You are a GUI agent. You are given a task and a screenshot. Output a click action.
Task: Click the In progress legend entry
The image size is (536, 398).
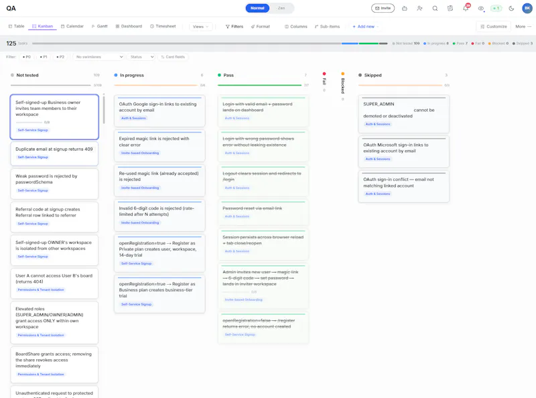[436, 44]
